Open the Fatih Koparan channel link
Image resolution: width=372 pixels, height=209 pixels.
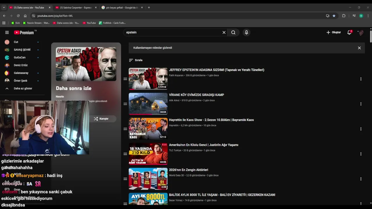tap(176, 75)
